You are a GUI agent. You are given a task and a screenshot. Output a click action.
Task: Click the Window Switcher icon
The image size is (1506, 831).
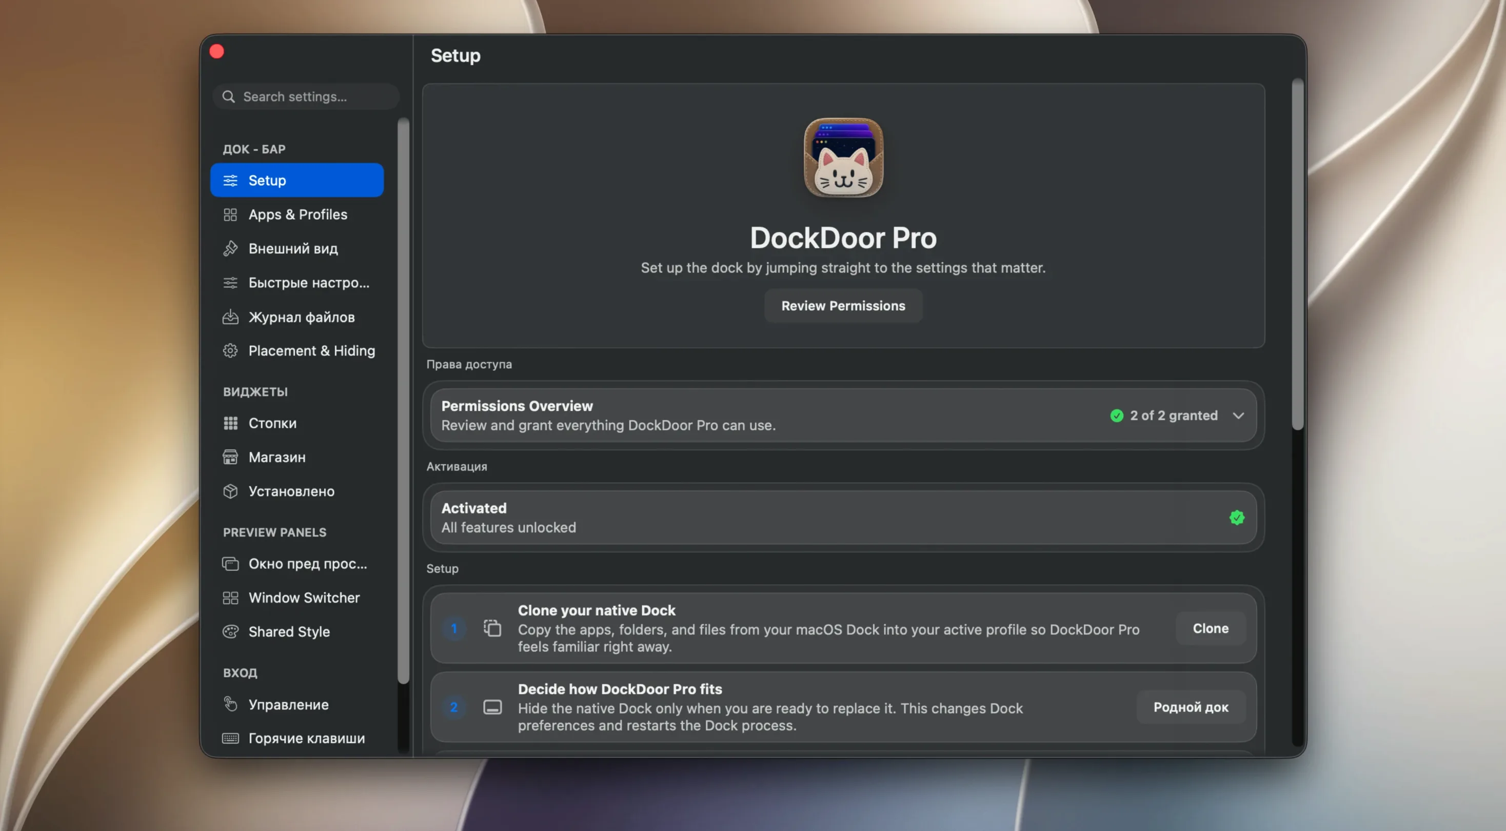[230, 598]
